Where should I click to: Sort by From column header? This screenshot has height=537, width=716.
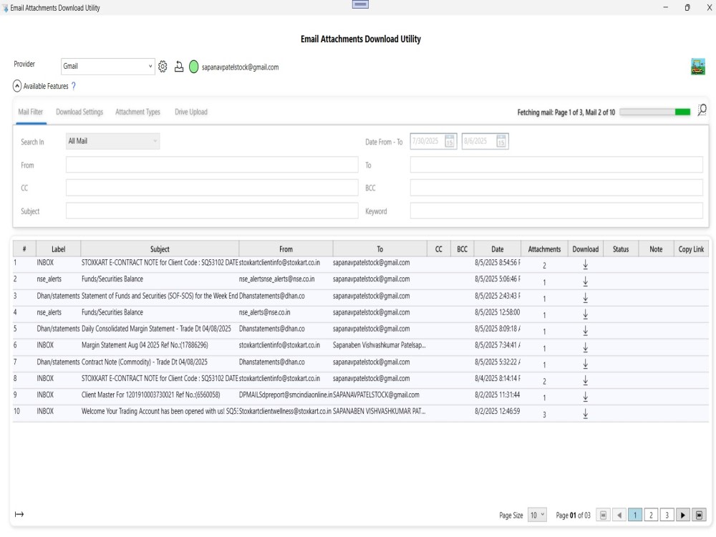click(286, 249)
